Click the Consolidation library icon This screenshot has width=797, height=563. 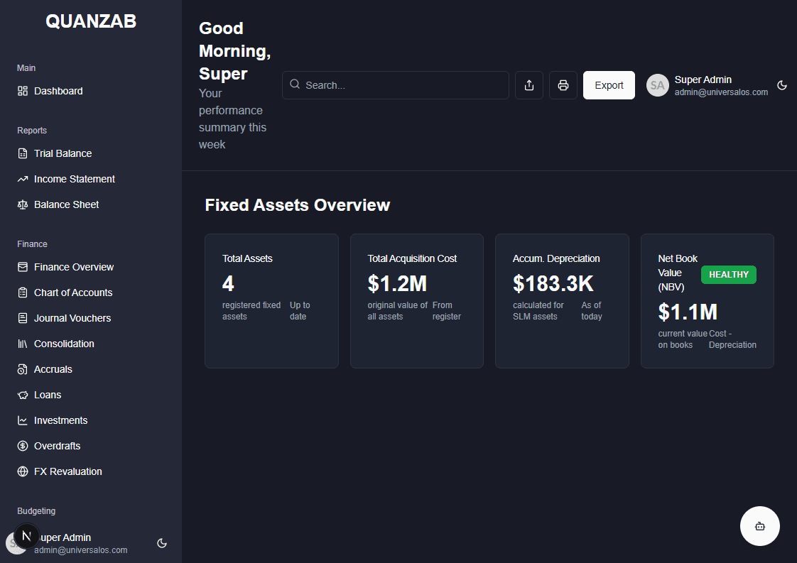(22, 344)
